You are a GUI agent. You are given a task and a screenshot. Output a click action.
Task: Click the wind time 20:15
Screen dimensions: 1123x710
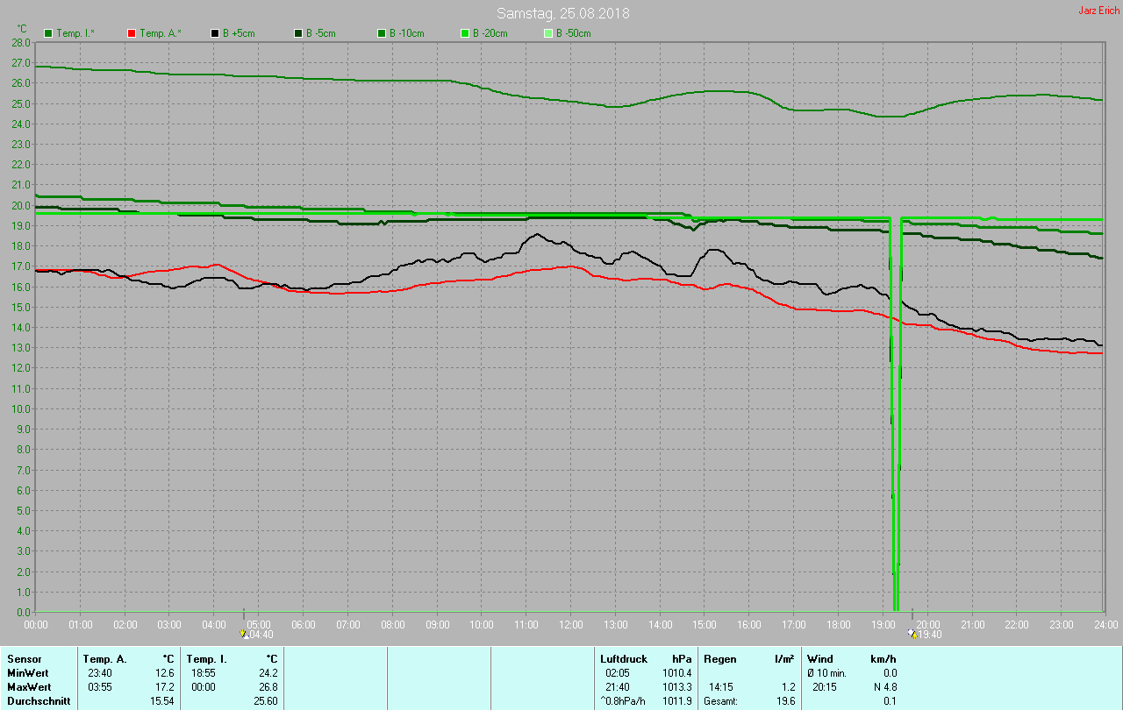pos(825,686)
